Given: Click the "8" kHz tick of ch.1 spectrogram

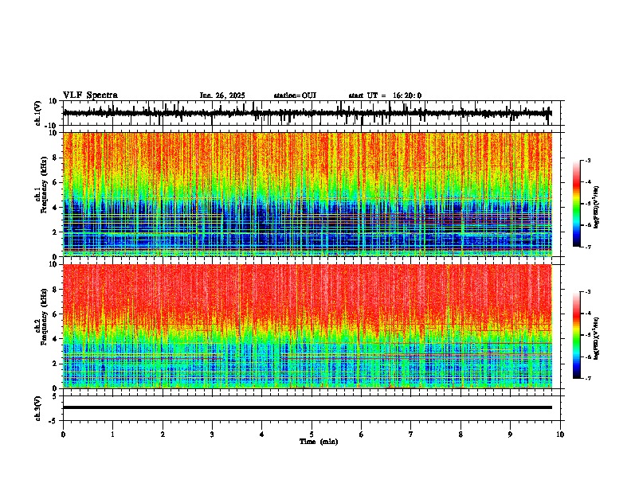Looking at the screenshot, I should point(56,158).
